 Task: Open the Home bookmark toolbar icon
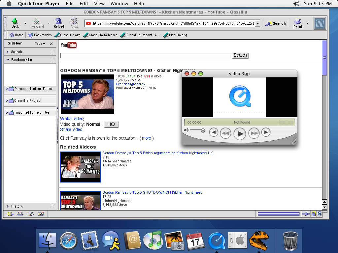pyautogui.click(x=12, y=35)
